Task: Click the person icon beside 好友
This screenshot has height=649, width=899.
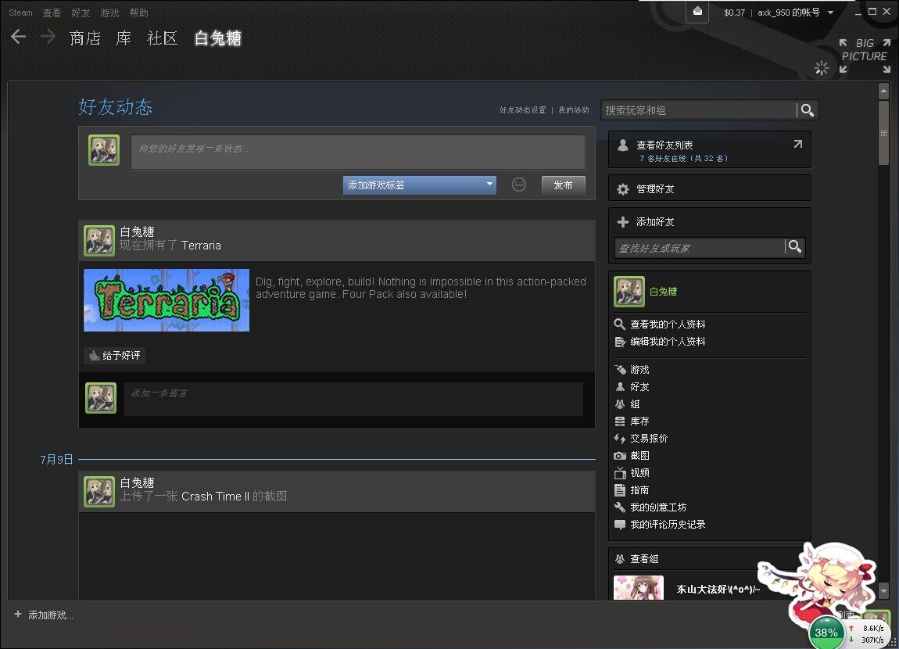Action: (x=620, y=387)
